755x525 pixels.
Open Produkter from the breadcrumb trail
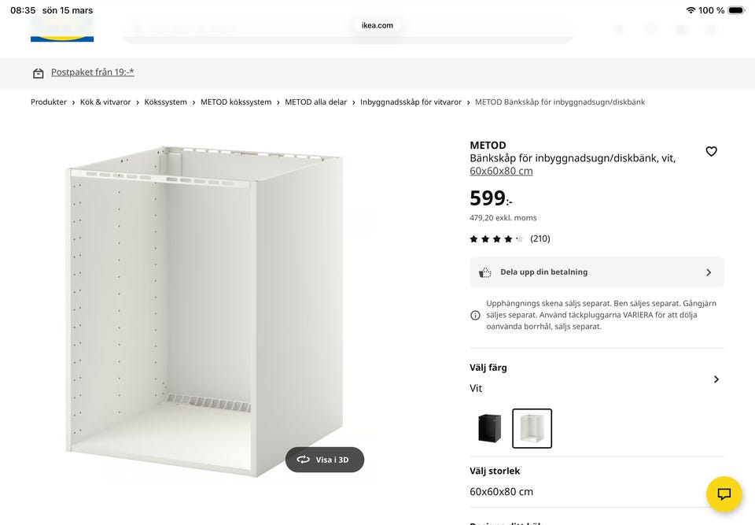48,102
